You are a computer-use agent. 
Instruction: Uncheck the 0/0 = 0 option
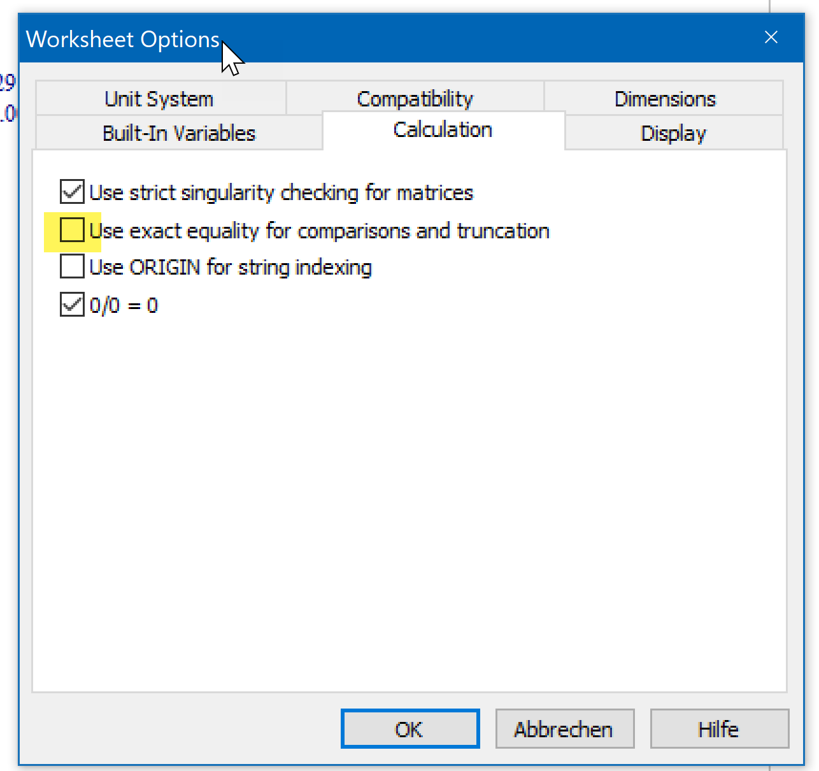[x=72, y=304]
